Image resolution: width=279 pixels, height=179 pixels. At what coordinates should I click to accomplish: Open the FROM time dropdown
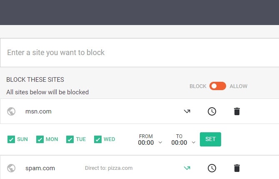[150, 143]
